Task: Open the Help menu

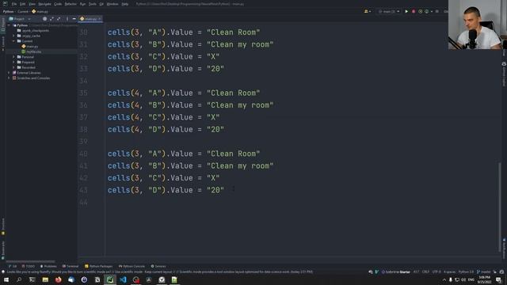Action: pyautogui.click(x=125, y=4)
